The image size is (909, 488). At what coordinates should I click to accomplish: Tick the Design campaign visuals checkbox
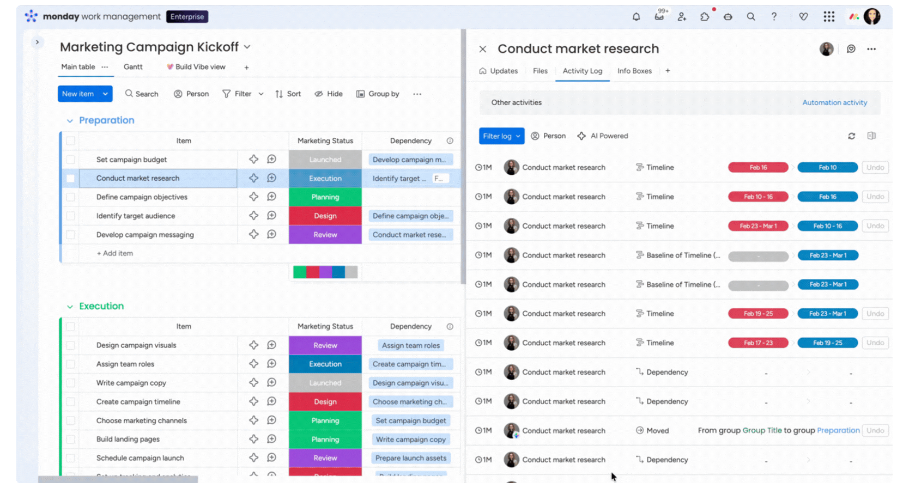pyautogui.click(x=71, y=345)
